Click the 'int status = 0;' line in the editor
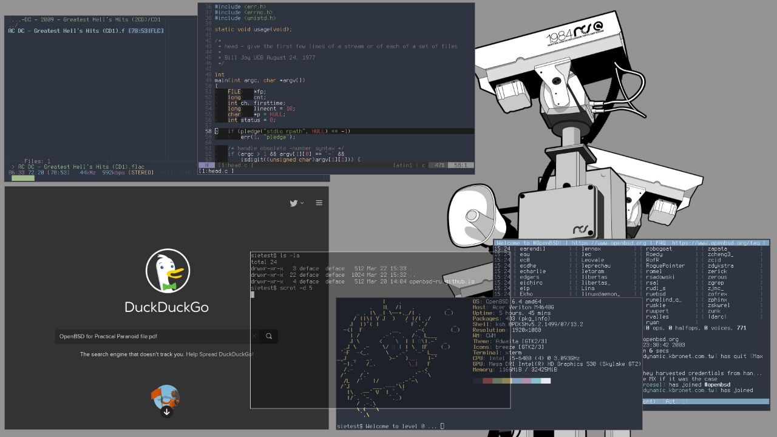Screen dimensions: 777x437 (x=251, y=120)
